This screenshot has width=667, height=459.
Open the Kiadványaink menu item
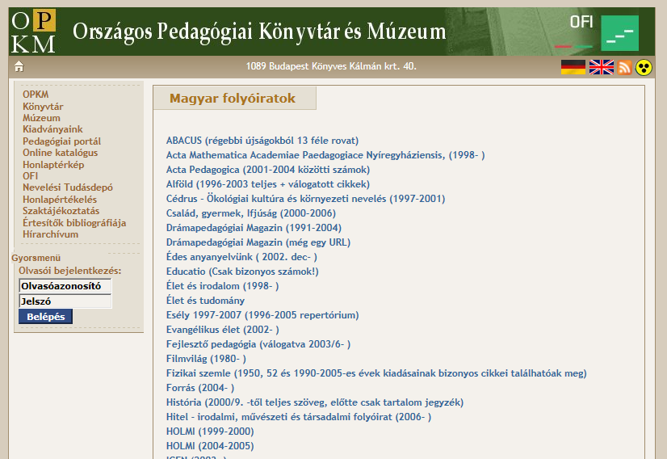pyautogui.click(x=52, y=129)
